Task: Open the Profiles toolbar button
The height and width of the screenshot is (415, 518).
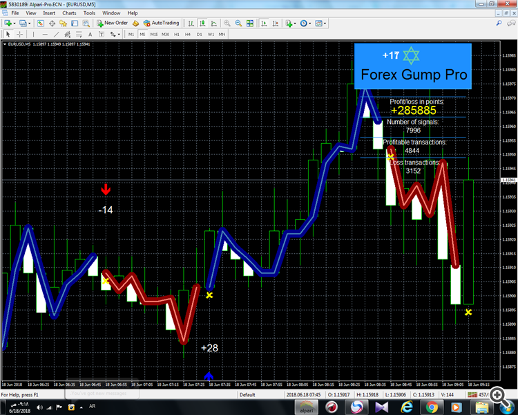Action: tap(23, 23)
